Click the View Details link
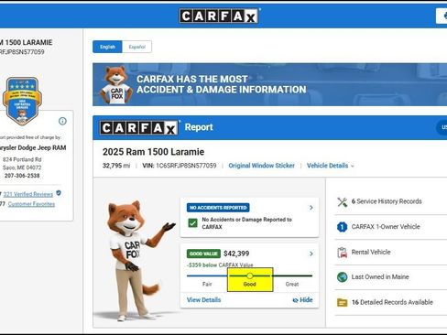Screen dimensions: 447x335 (x=203, y=300)
